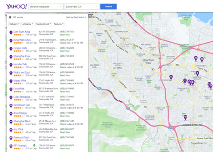Clear the Sunnyvale, CA location field
214x152 pixels.
[97, 7]
